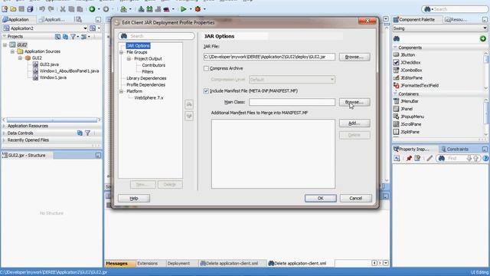This screenshot has width=490, height=276.
Task: Toggle Include Manifest File checkbox
Action: click(206, 90)
